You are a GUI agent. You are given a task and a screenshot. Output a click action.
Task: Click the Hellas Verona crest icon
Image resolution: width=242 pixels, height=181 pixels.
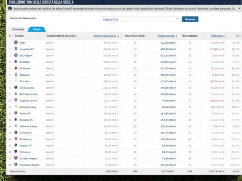16,107
